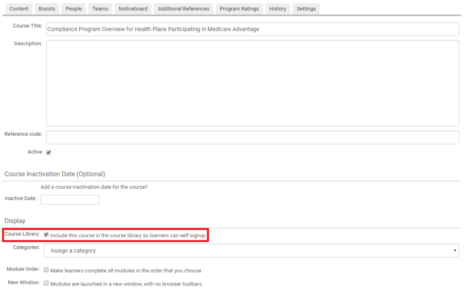Open the History tab
464x291 pixels.
[277, 9]
